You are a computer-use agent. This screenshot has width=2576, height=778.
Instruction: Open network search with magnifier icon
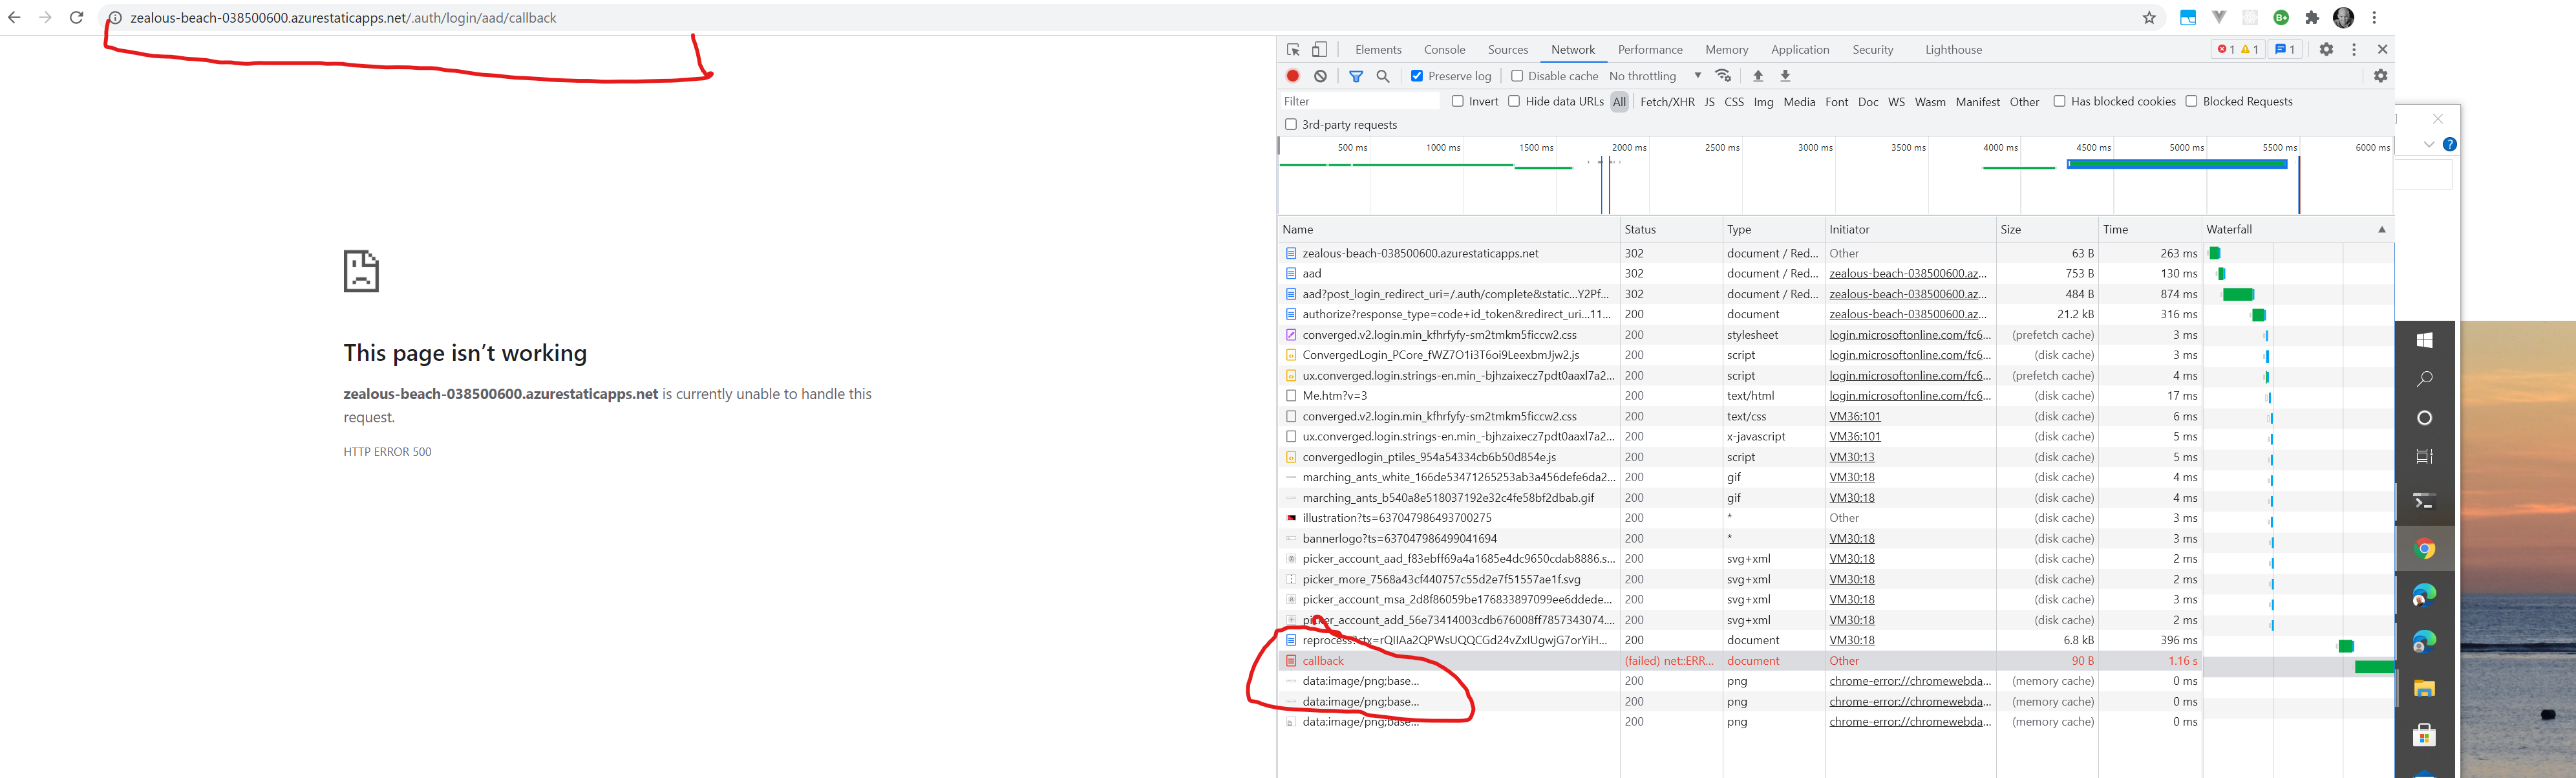(1383, 76)
